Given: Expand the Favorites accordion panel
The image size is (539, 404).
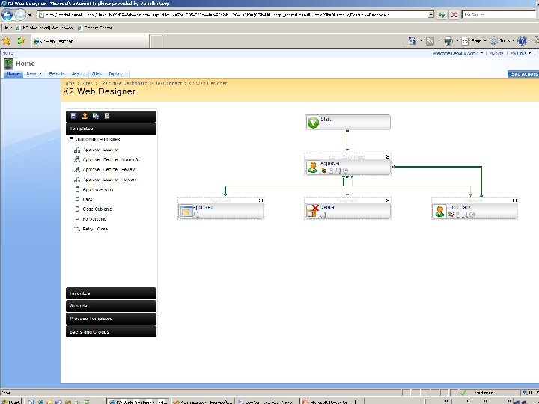Looking at the screenshot, I should click(x=111, y=293).
